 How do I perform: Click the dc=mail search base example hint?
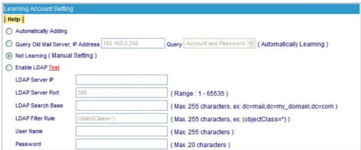tap(254, 107)
